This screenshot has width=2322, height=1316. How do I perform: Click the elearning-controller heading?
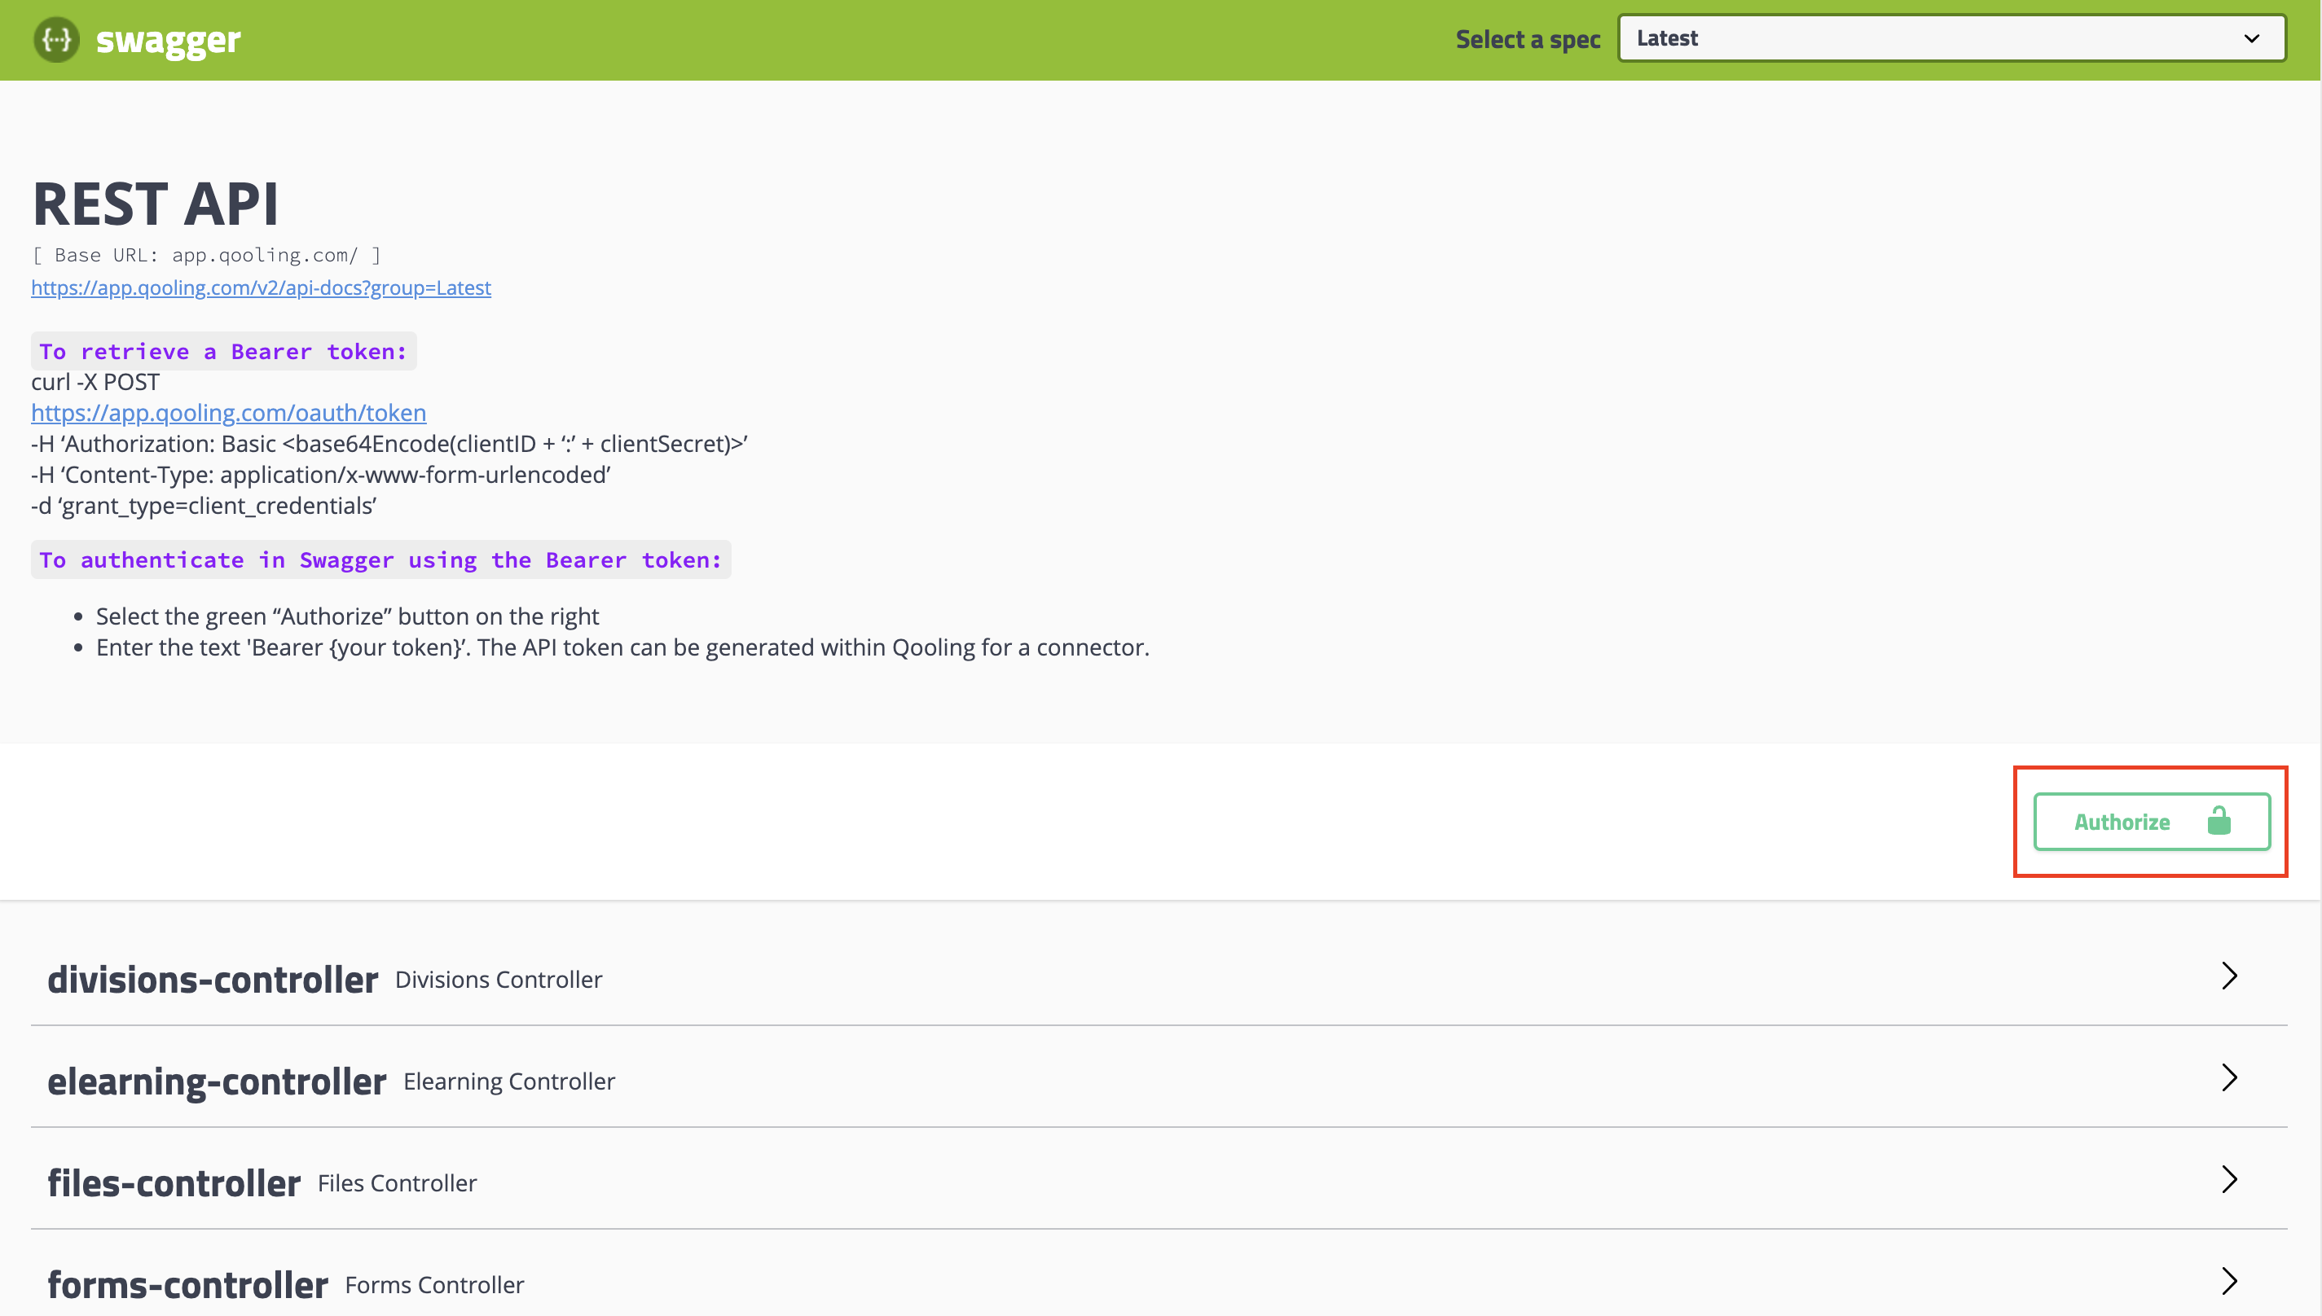217,1081
